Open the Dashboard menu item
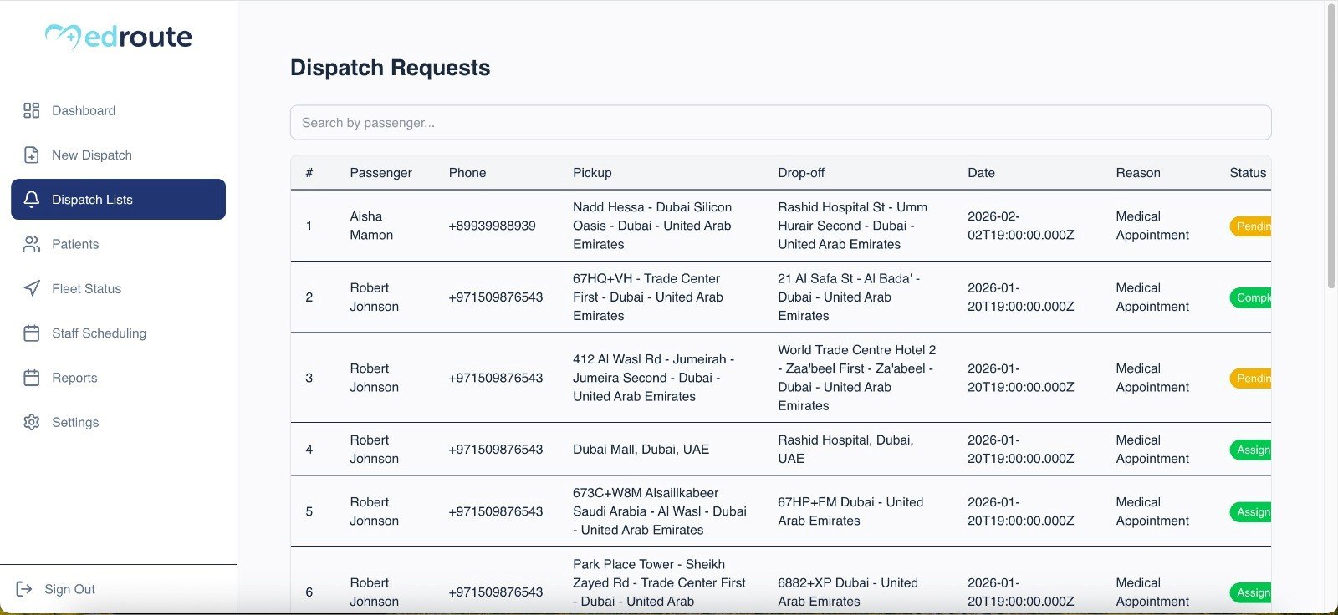The height and width of the screenshot is (615, 1338). (x=118, y=110)
